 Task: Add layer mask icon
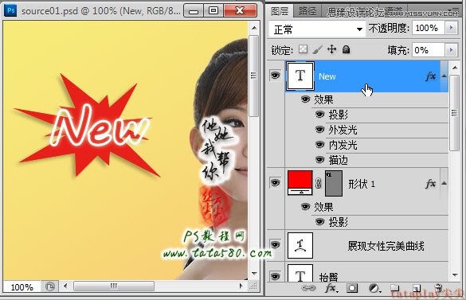point(352,288)
